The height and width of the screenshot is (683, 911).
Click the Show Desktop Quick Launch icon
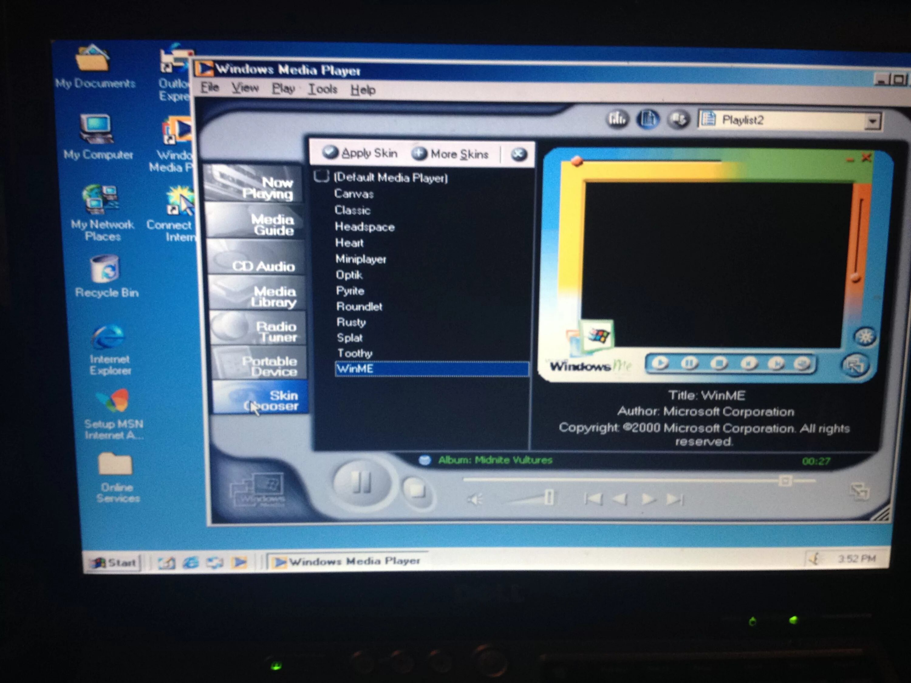point(166,563)
